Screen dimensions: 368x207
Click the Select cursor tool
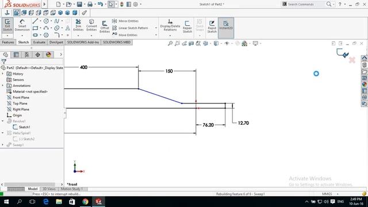111,4
